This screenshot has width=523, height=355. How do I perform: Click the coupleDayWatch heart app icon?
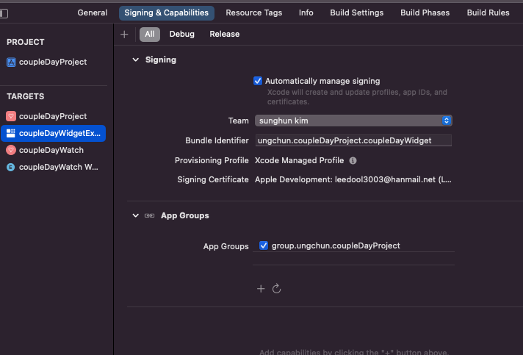coord(11,150)
